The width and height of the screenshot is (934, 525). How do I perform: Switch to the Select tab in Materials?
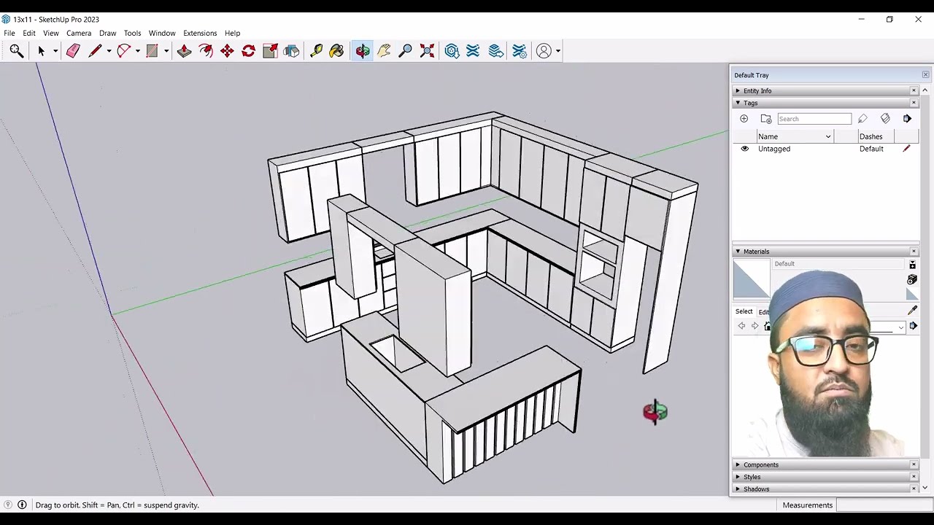point(744,311)
